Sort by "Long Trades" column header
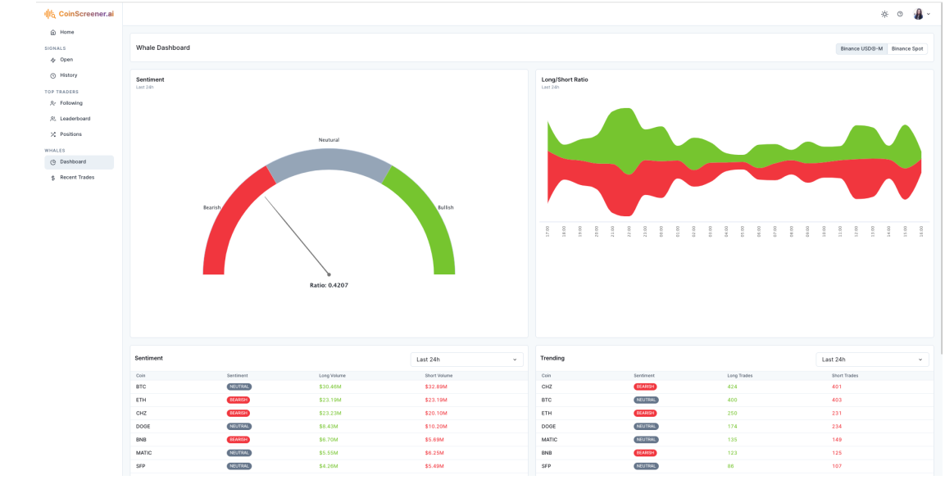Screen dimensions: 945x489 (x=740, y=376)
